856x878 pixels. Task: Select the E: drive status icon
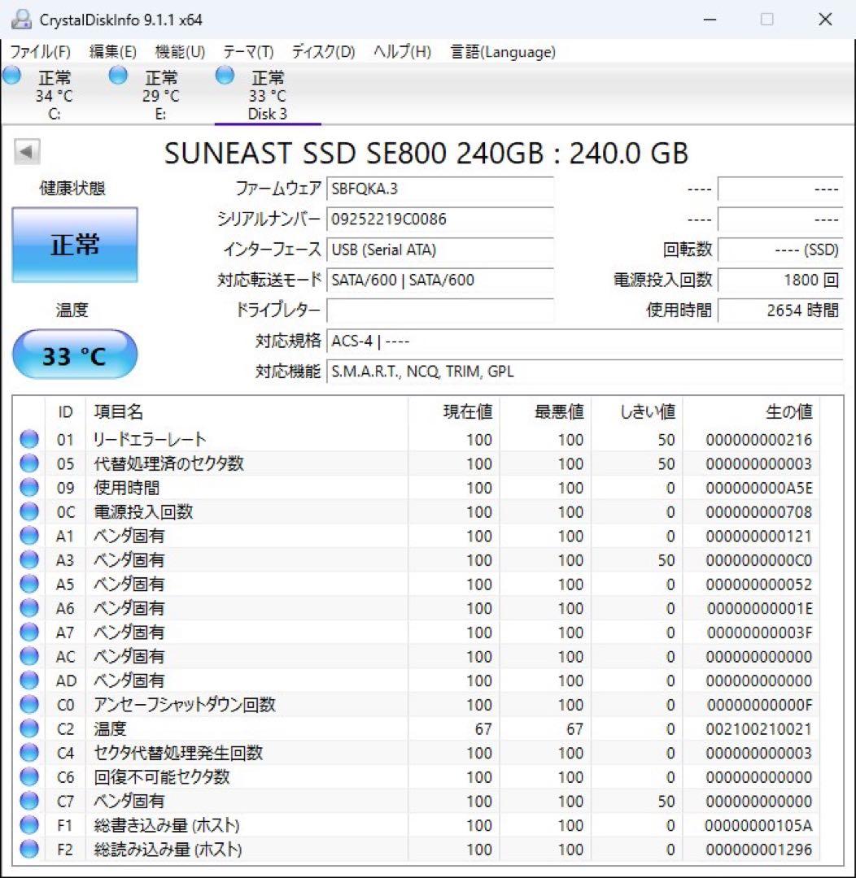point(119,76)
